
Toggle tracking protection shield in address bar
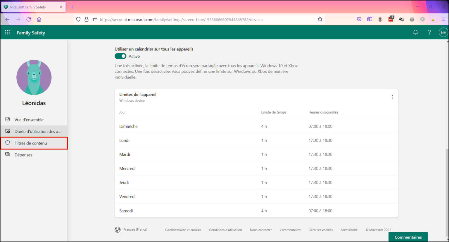[x=78, y=19]
